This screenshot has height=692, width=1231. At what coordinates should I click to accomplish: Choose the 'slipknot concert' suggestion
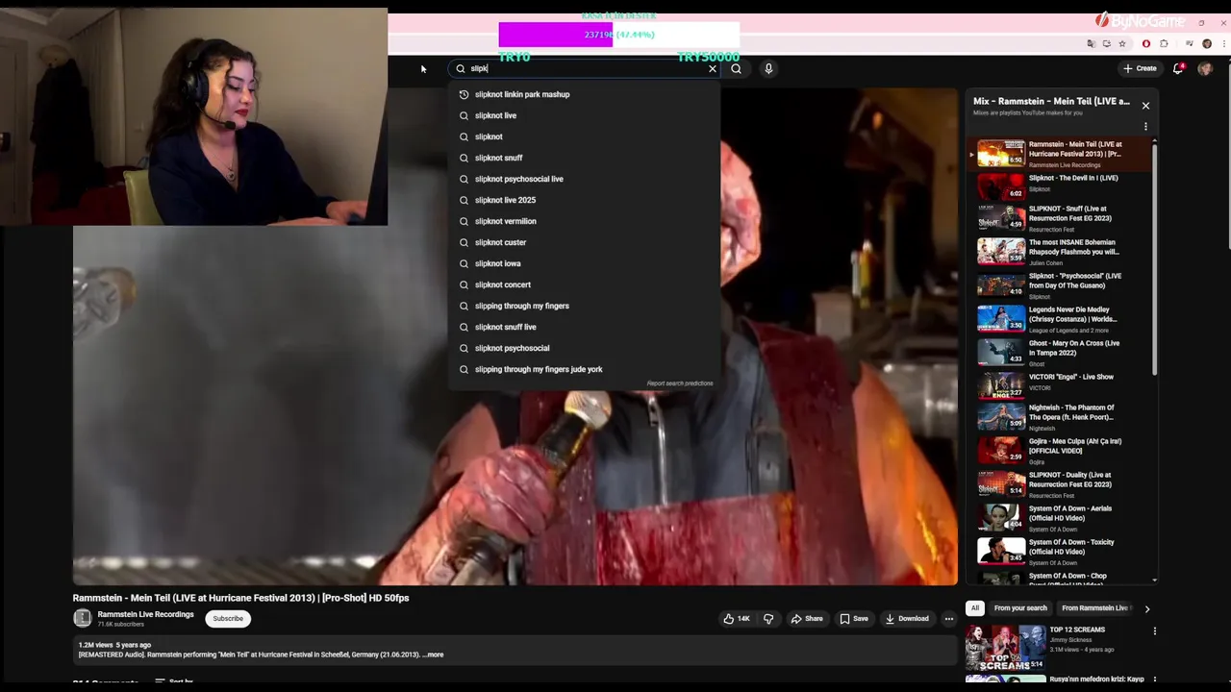click(584, 284)
